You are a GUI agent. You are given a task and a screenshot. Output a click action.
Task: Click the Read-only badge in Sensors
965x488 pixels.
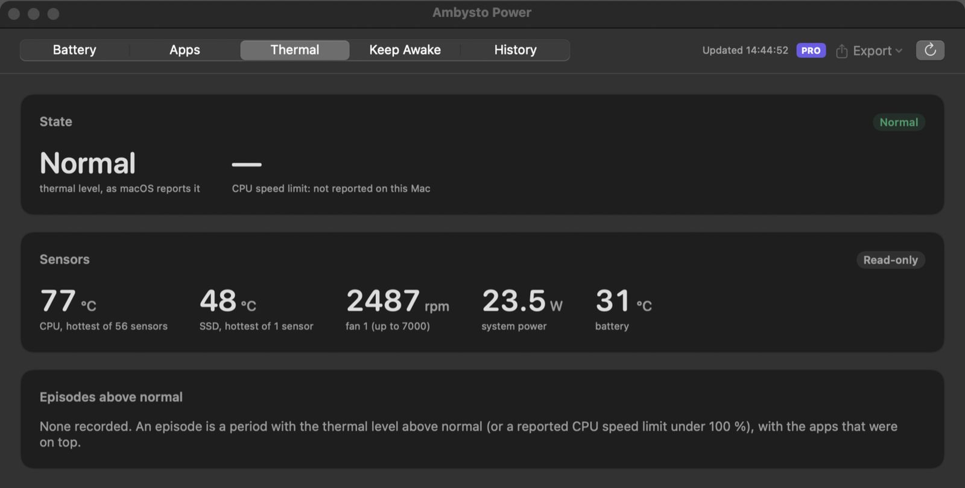click(x=890, y=260)
